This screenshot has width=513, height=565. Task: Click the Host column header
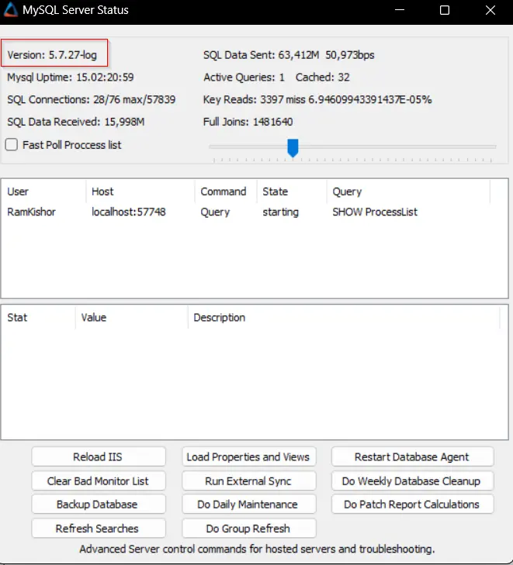[x=140, y=191]
